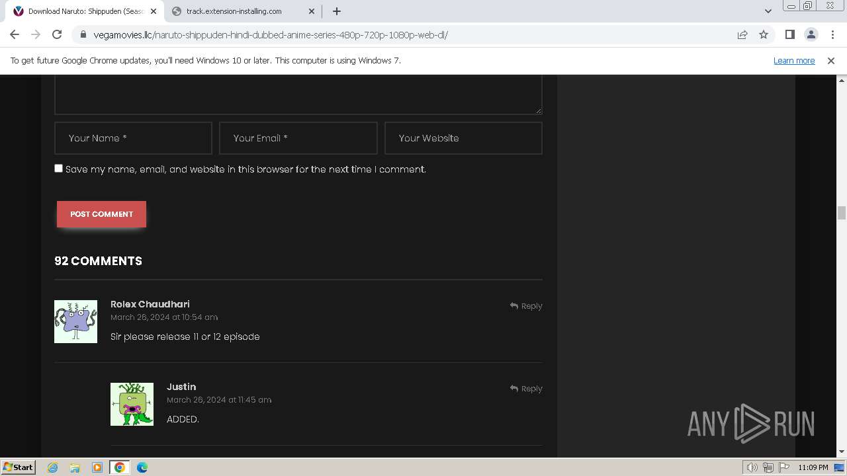Click the scrollbar down arrow
This screenshot has width=847, height=476.
tap(842, 452)
